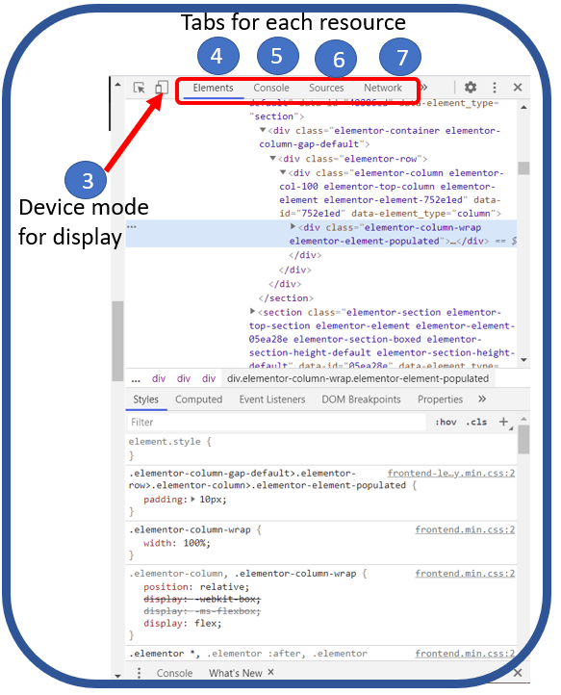Click the display: flex declaration
This screenshot has width=561, height=695.
[x=182, y=623]
